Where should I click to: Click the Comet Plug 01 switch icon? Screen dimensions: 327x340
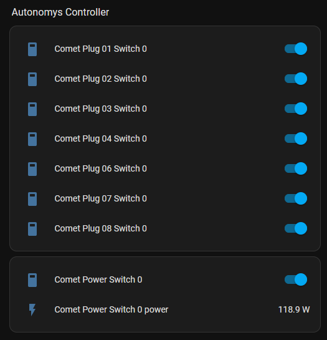click(x=32, y=49)
